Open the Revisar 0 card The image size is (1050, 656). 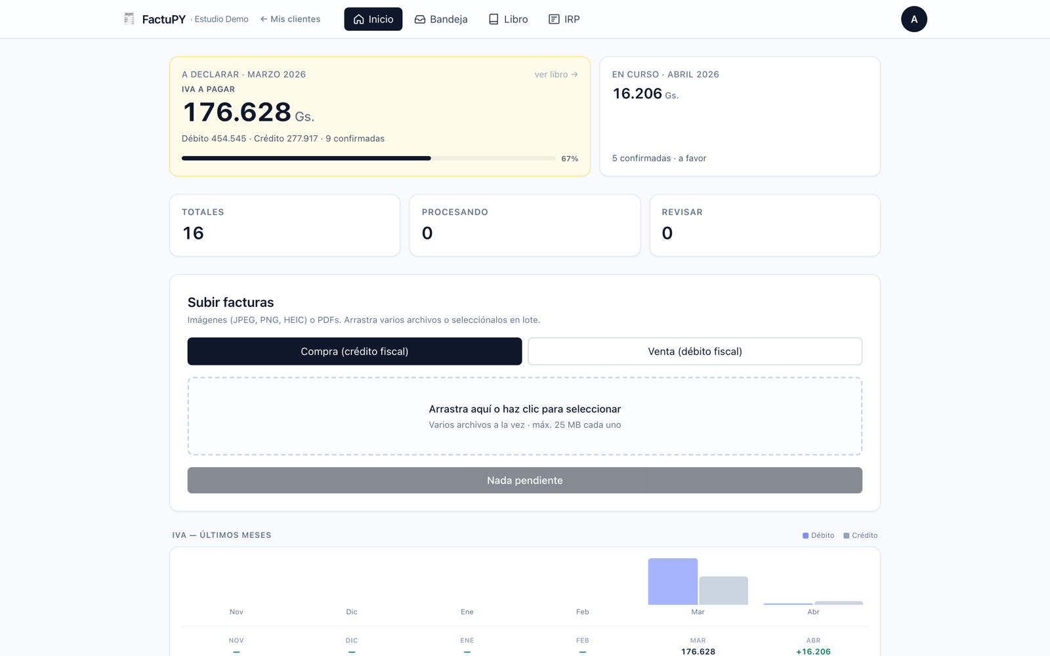[x=765, y=225]
